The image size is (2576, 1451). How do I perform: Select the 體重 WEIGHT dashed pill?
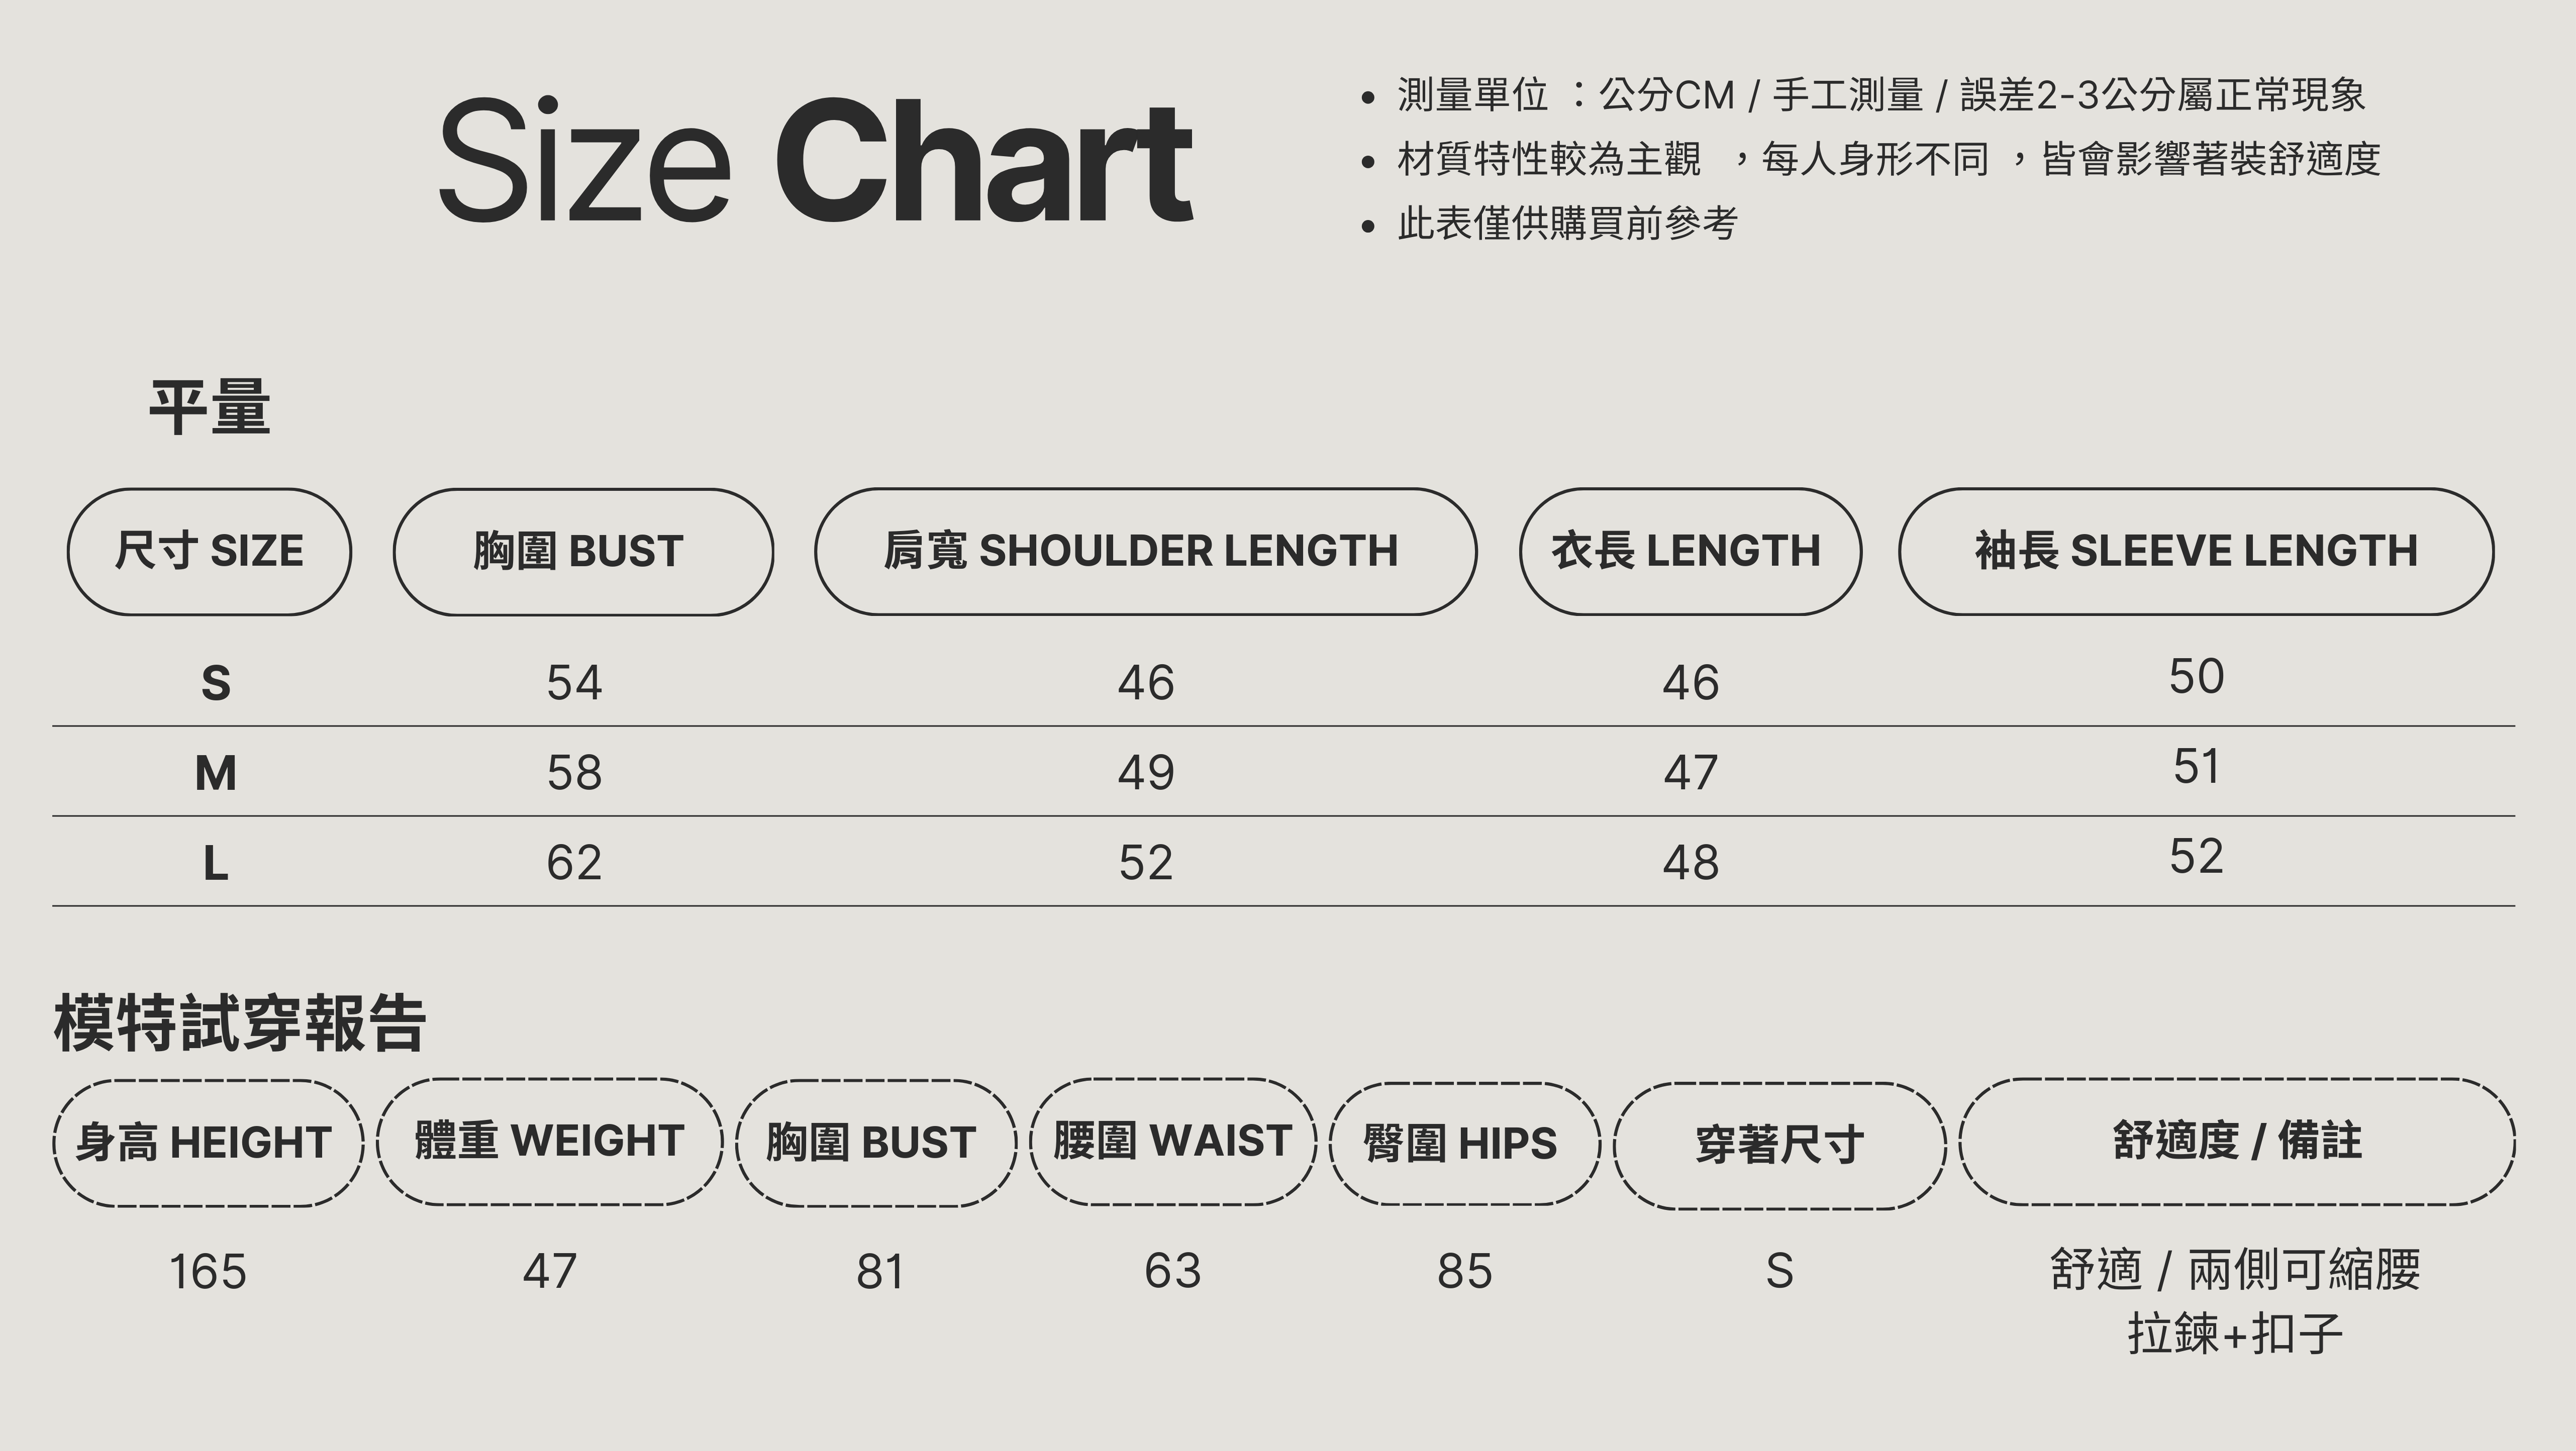[x=549, y=1142]
